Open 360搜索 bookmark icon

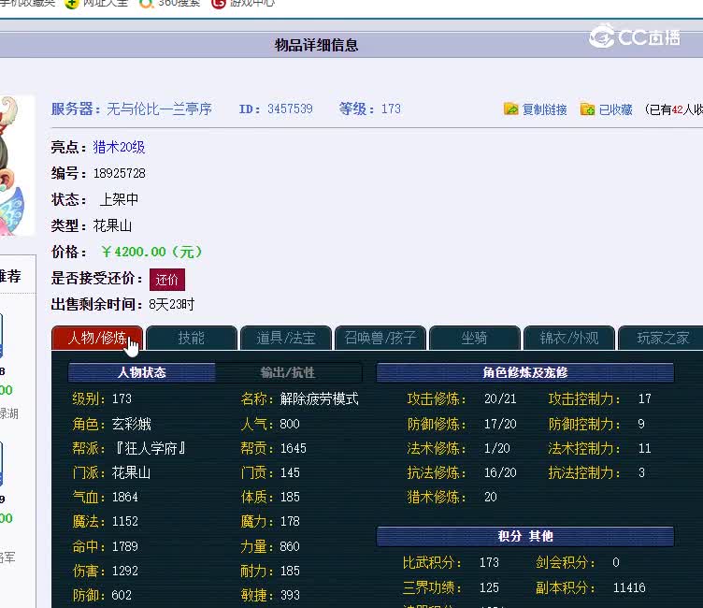tap(146, 4)
